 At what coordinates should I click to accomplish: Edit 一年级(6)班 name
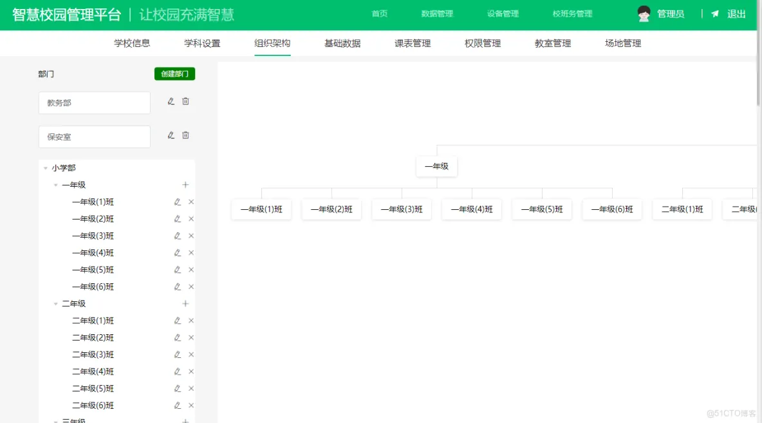(178, 287)
